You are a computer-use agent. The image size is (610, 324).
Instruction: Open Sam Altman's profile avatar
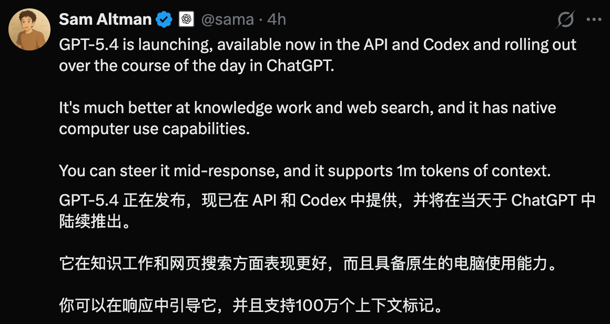coord(29,30)
